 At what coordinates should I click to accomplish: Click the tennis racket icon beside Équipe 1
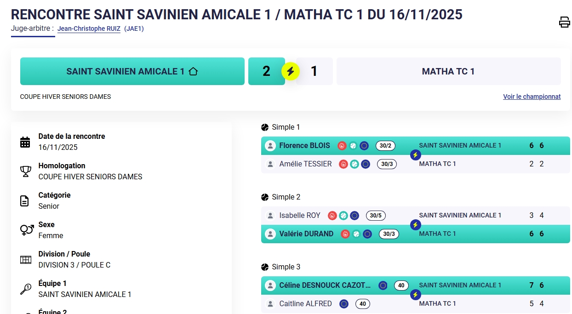pyautogui.click(x=25, y=289)
